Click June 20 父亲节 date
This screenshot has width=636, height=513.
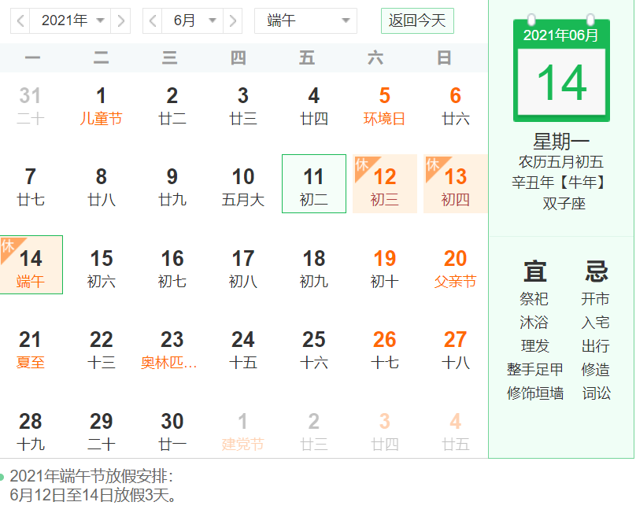click(x=455, y=268)
